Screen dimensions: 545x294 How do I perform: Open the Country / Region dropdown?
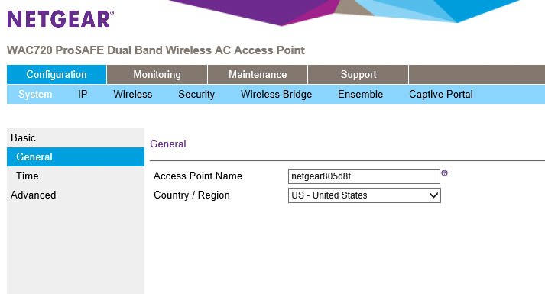pos(365,195)
